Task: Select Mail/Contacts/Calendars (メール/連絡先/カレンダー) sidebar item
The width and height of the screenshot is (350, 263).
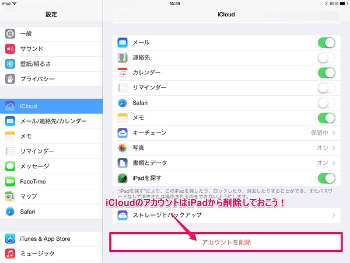Action: (x=51, y=121)
